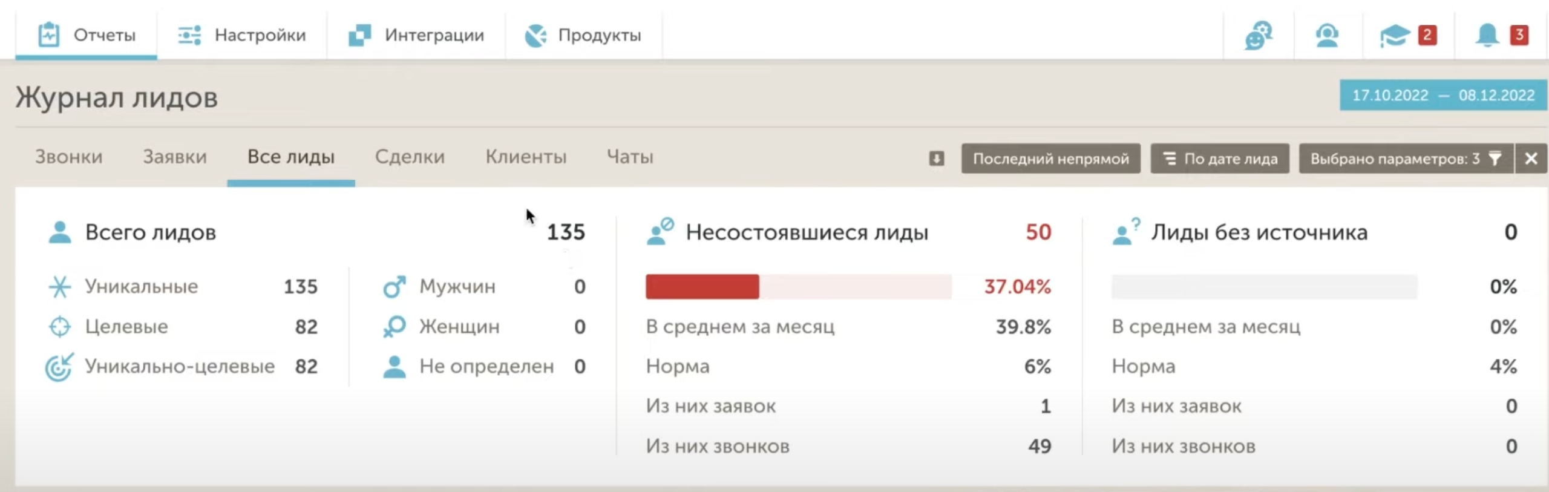Image resolution: width=1549 pixels, height=492 pixels.
Task: Click the Несостоявшиеся лиды heading
Action: pos(807,232)
